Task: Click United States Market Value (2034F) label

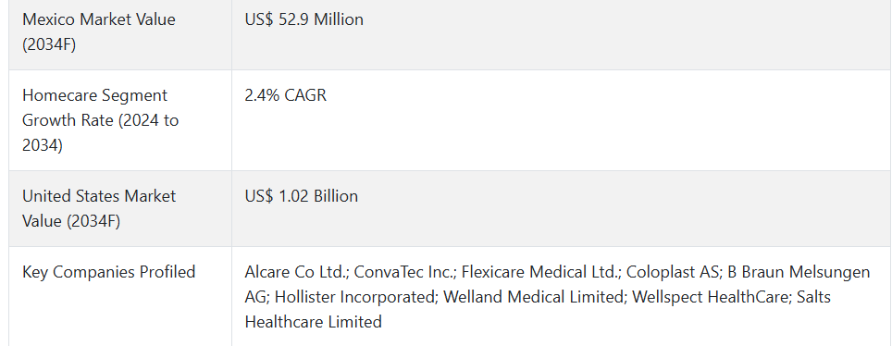Action: [99, 208]
